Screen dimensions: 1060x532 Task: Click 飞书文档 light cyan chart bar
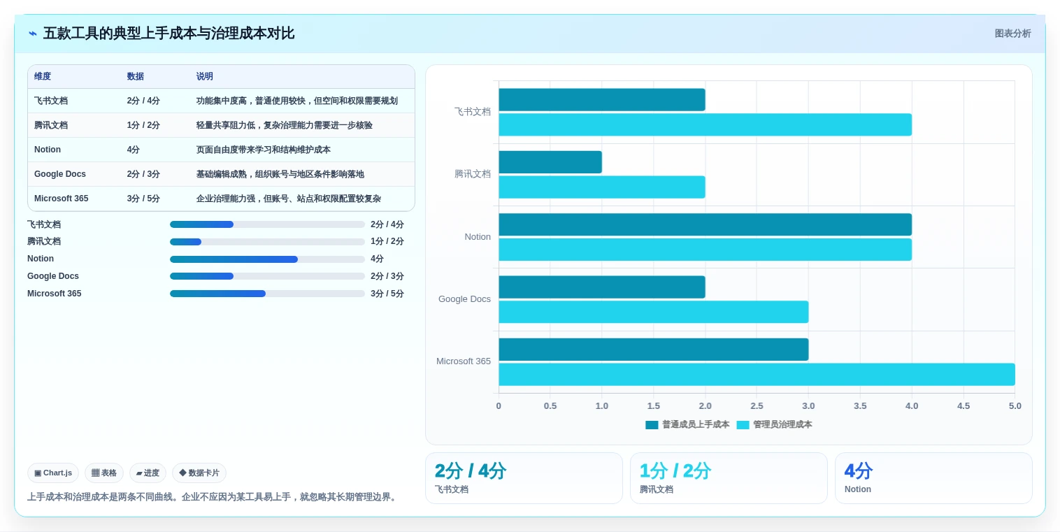coord(705,124)
